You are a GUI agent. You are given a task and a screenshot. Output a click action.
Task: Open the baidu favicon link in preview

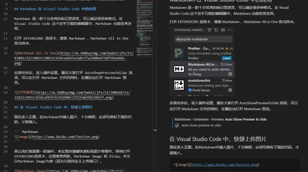coord(224,165)
